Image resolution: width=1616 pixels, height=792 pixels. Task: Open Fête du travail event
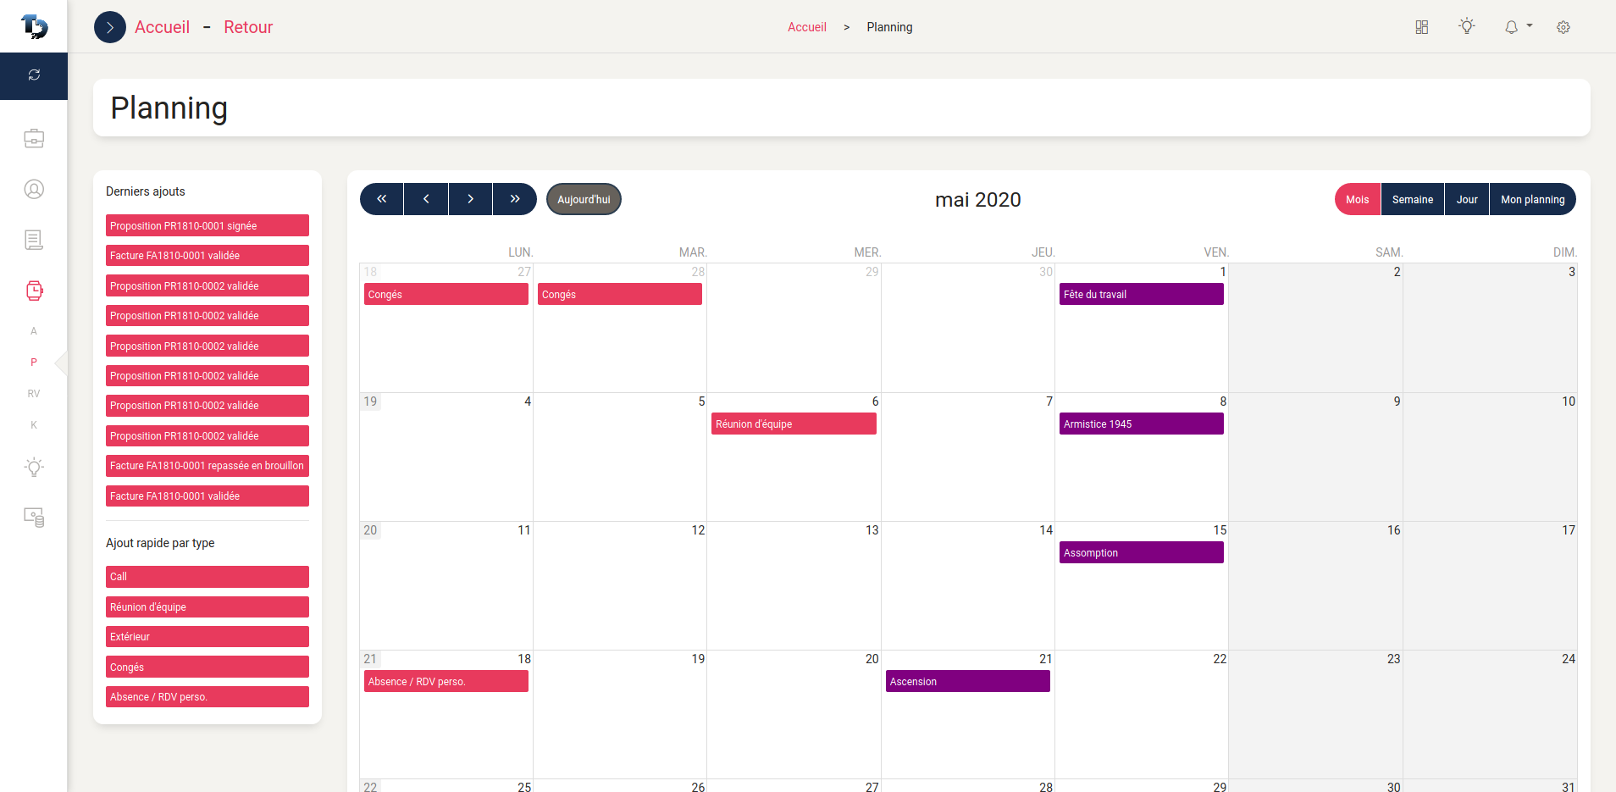click(1142, 294)
